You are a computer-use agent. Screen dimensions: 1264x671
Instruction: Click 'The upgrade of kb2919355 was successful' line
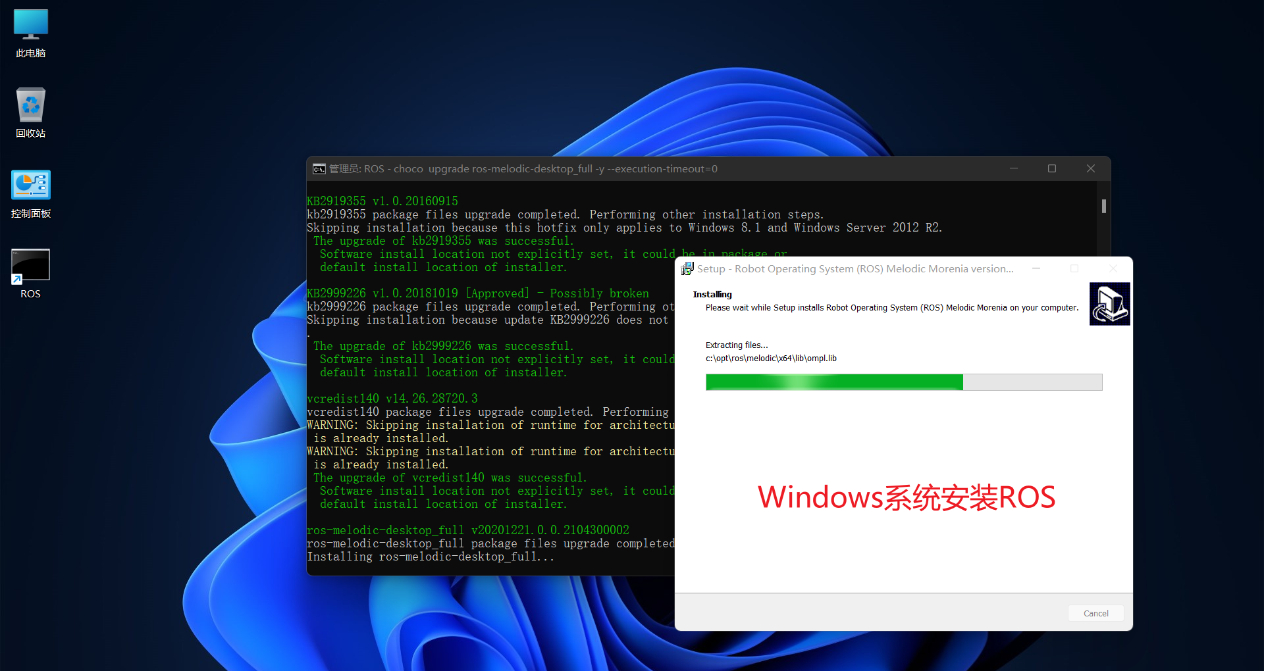pos(444,241)
